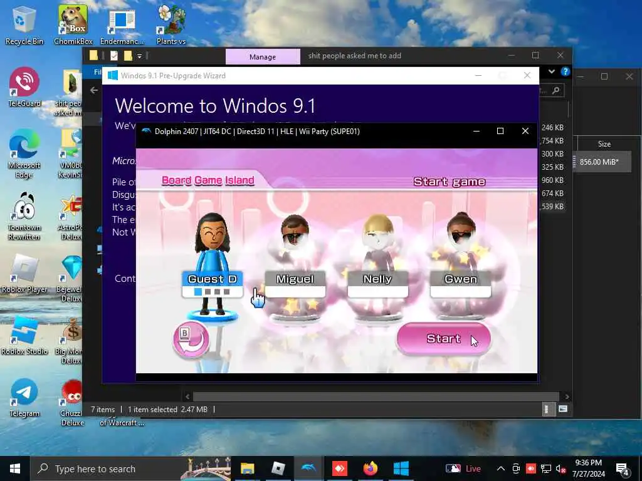Click the File Explorer search magnifier icon

[x=556, y=90]
